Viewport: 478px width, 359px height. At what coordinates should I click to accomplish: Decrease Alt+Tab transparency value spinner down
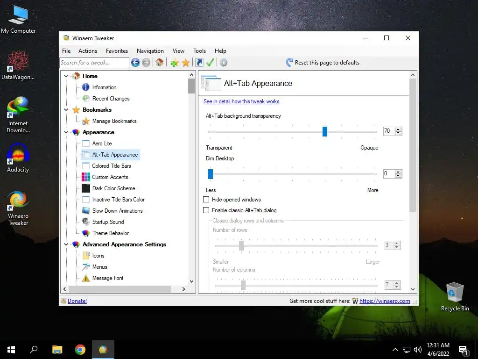(398, 133)
